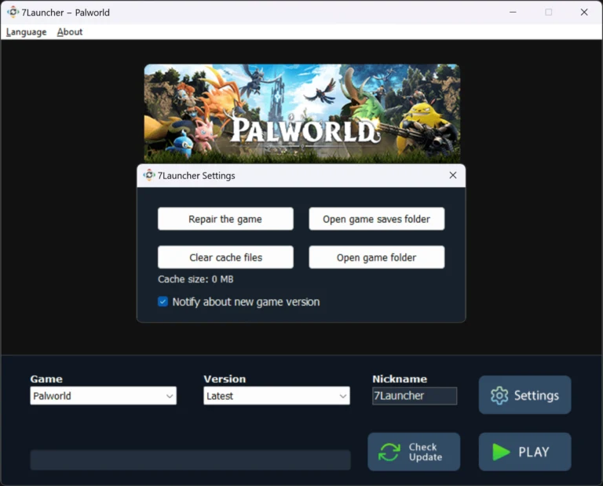Click the Open game folder button
Viewport: 603px width, 486px height.
point(377,257)
